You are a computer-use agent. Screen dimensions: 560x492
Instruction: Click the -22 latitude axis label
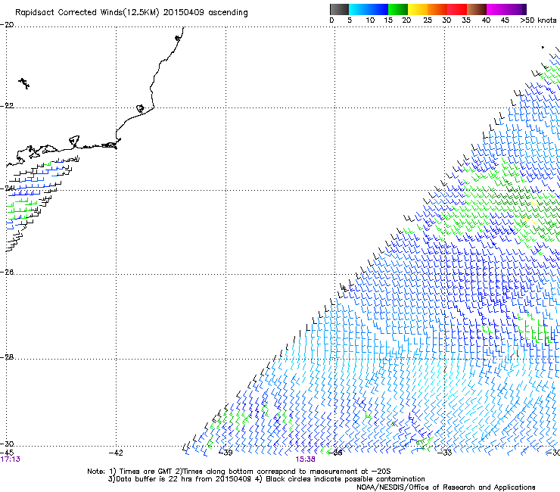point(7,106)
